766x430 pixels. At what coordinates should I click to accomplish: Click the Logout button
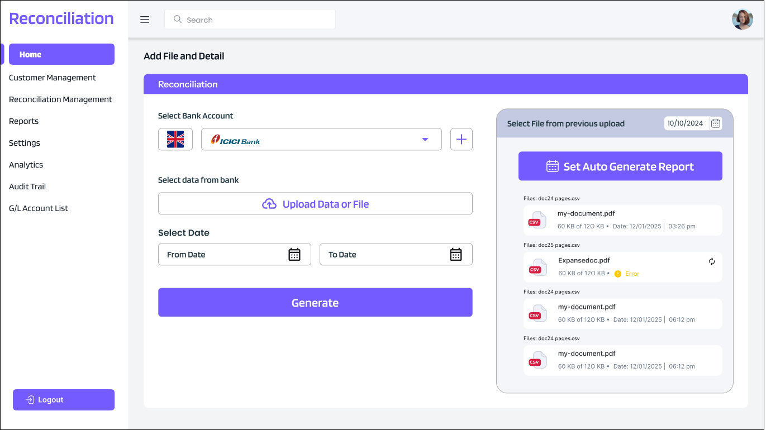(x=63, y=399)
